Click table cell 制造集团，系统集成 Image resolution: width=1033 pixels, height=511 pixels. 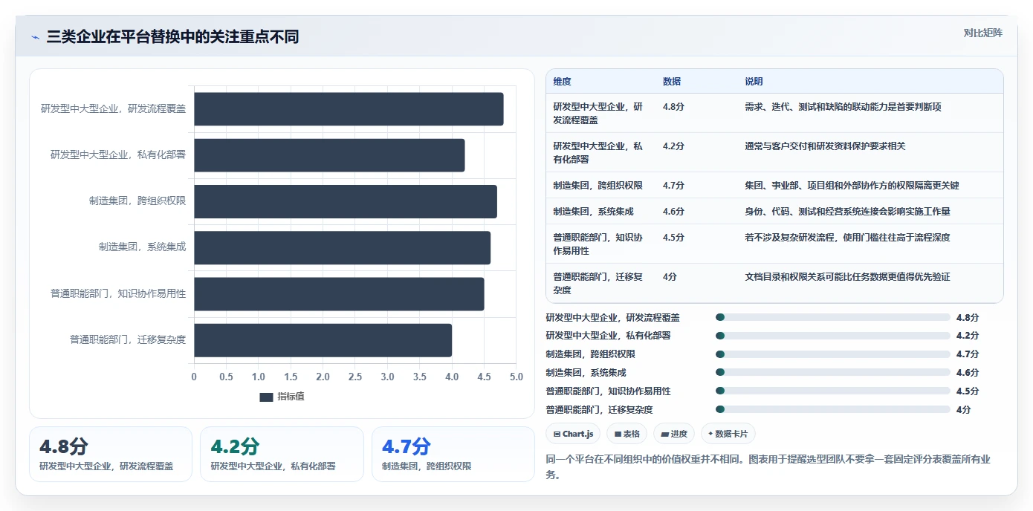coord(594,212)
